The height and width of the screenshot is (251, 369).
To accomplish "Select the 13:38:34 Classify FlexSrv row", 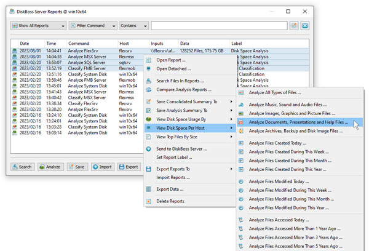I will (x=77, y=103).
